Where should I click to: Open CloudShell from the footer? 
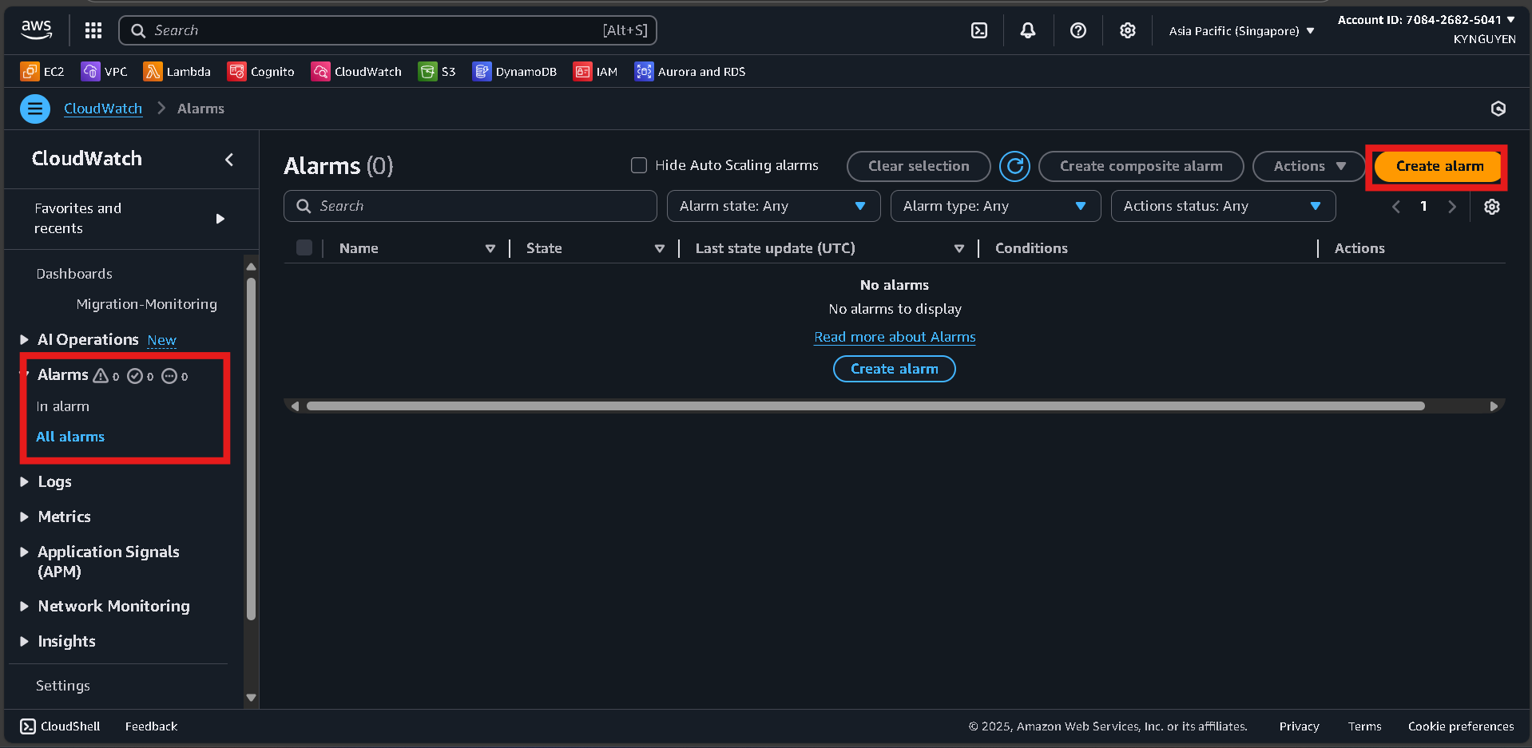pyautogui.click(x=59, y=726)
